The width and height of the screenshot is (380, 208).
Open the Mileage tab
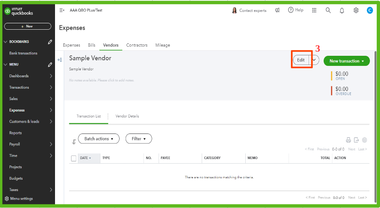point(163,45)
